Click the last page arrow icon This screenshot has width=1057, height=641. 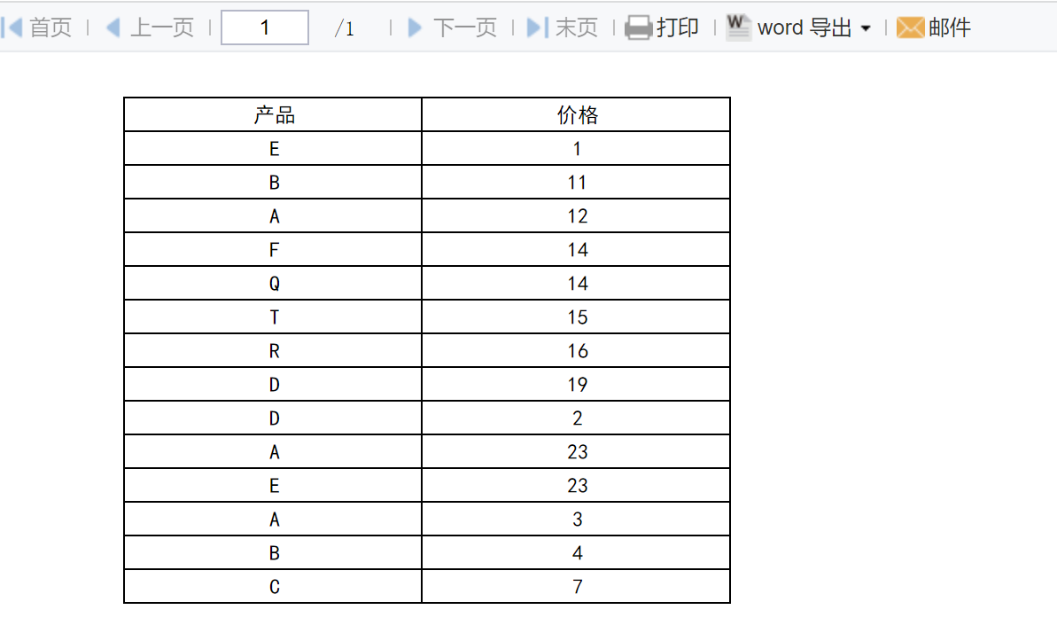click(x=538, y=27)
